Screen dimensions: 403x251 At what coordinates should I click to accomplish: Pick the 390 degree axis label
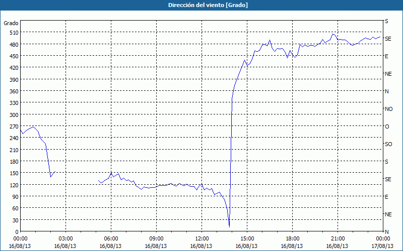(15, 80)
